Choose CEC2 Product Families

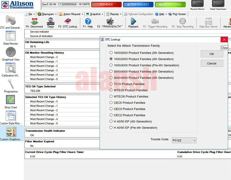pyautogui.click(x=111, y=115)
